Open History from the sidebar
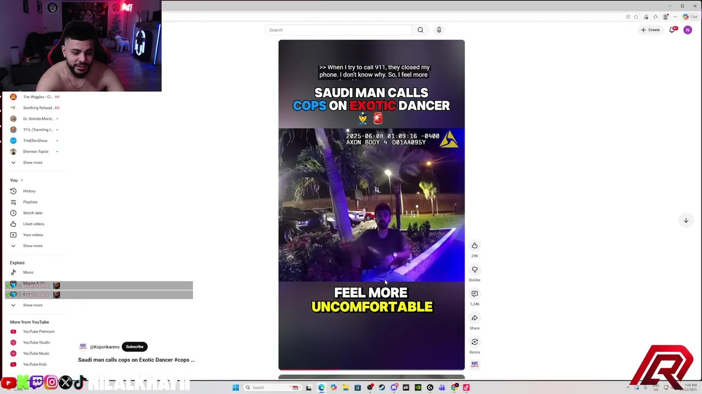 (29, 191)
